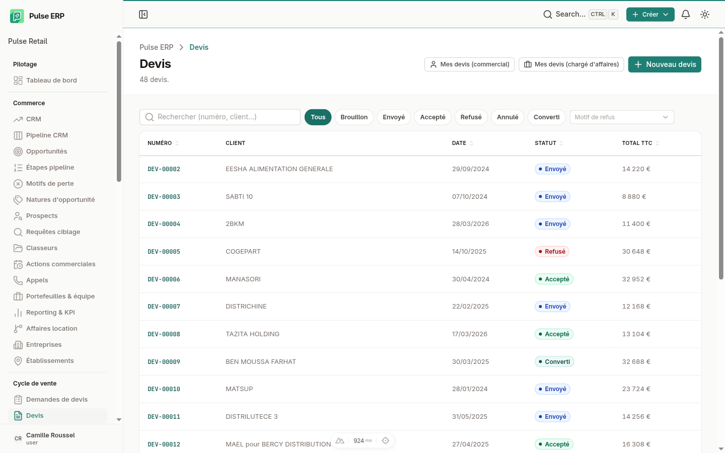Sort by TOTAL TTC column
The height and width of the screenshot is (453, 725).
641,143
